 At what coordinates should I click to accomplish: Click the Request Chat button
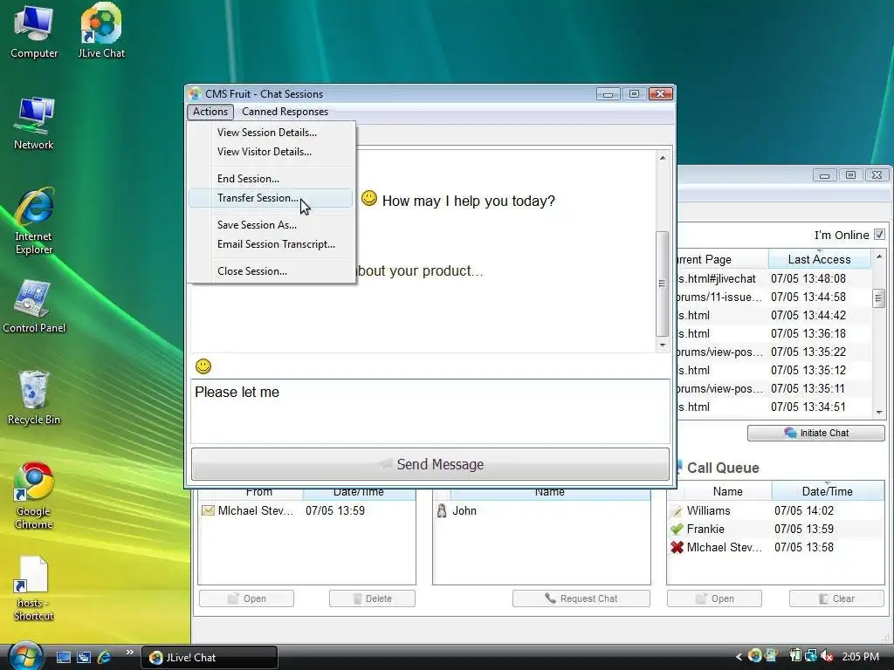(x=581, y=598)
